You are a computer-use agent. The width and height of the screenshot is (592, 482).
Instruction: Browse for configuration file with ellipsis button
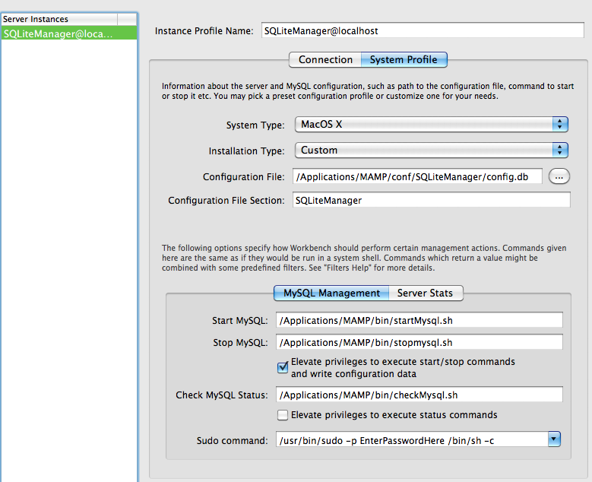559,176
